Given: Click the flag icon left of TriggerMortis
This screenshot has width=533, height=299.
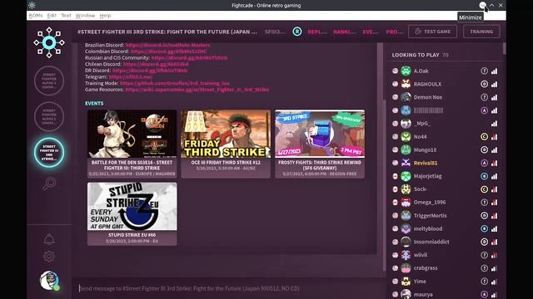Looking at the screenshot, I should (395, 216).
